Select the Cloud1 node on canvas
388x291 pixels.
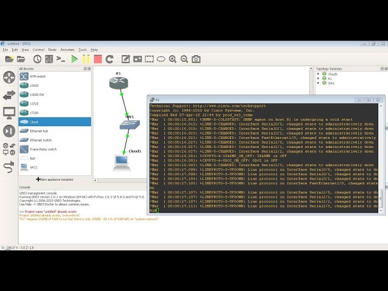(121, 162)
